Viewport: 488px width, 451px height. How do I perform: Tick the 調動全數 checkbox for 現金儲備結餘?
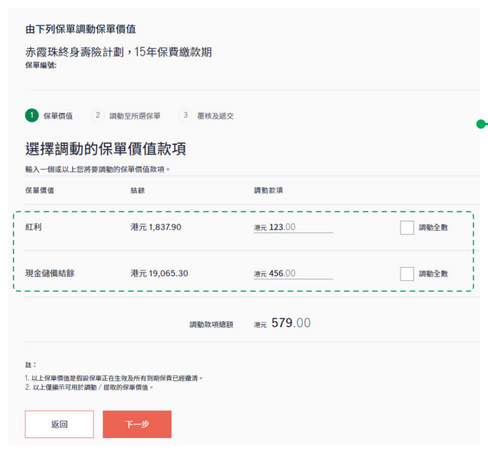(x=407, y=274)
